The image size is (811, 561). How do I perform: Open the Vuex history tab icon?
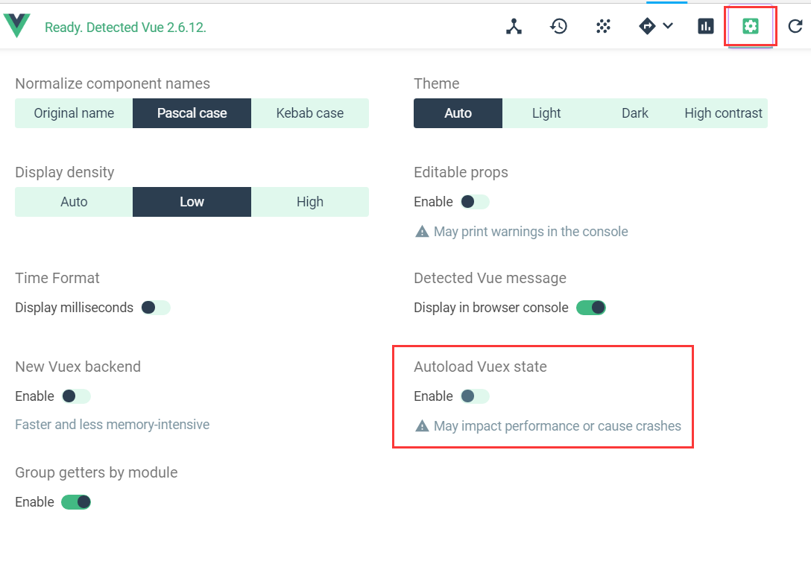pyautogui.click(x=558, y=27)
